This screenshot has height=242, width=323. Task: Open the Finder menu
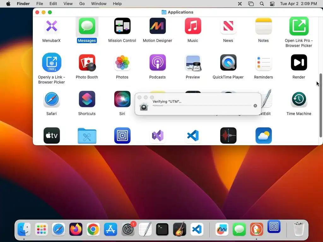[23, 4]
